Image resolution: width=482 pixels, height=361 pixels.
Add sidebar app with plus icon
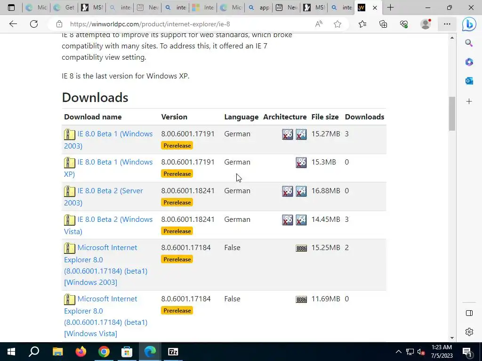click(469, 102)
